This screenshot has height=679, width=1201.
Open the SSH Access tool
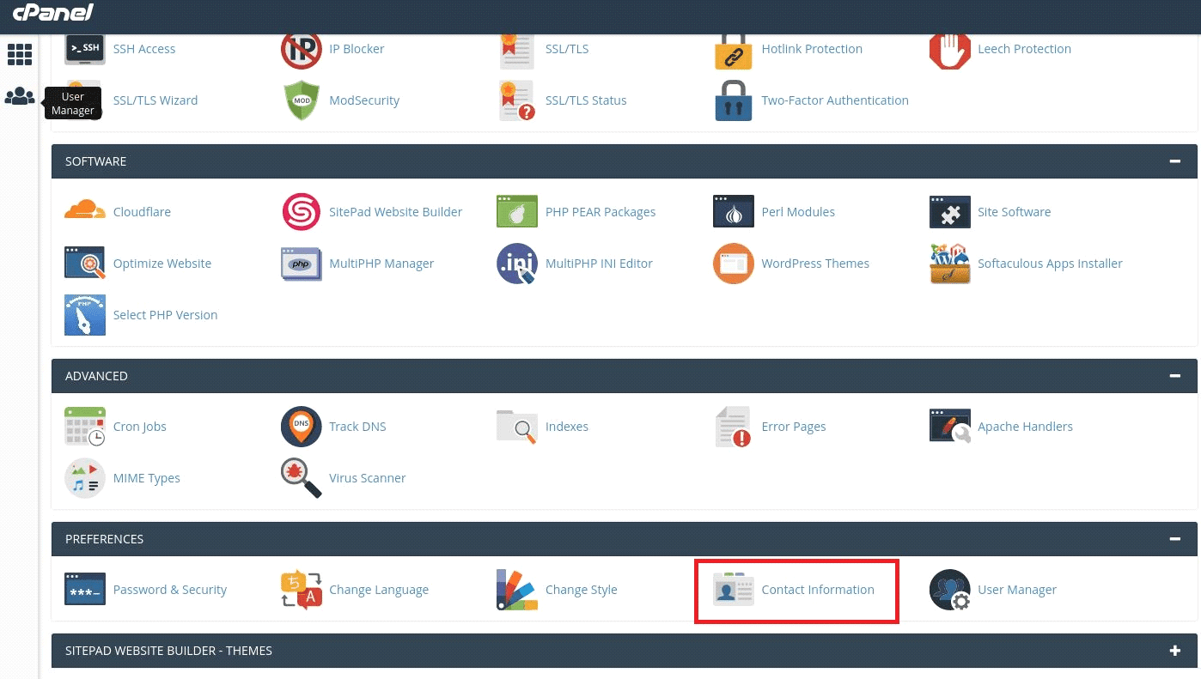(143, 48)
